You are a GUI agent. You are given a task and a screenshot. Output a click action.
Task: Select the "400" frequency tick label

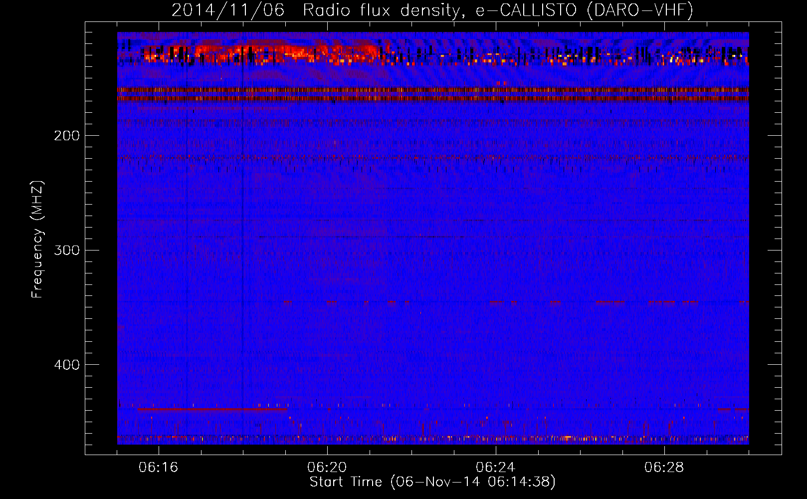67,365
